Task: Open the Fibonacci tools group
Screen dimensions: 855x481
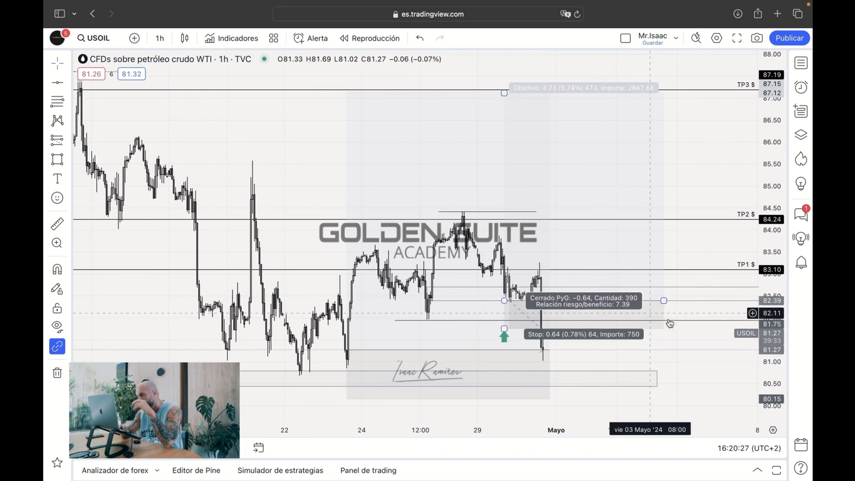Action: [57, 102]
